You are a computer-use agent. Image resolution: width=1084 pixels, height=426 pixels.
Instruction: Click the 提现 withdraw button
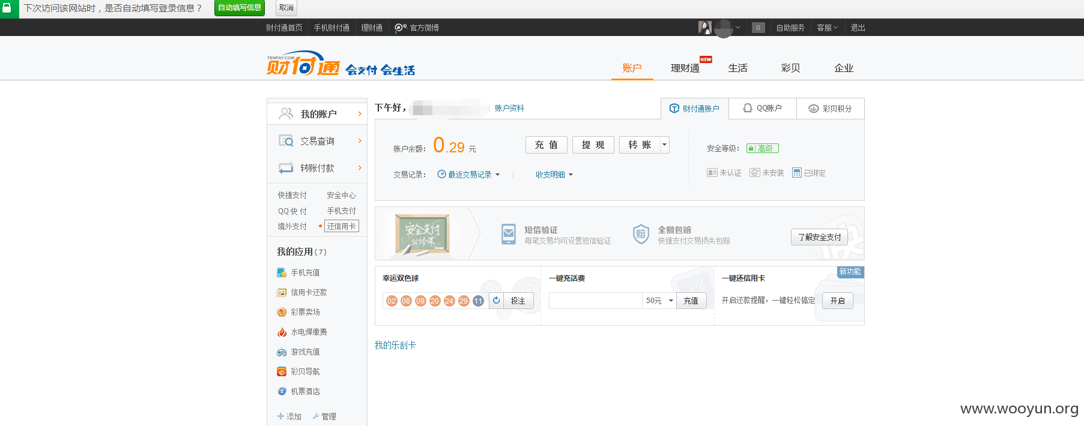tap(593, 145)
